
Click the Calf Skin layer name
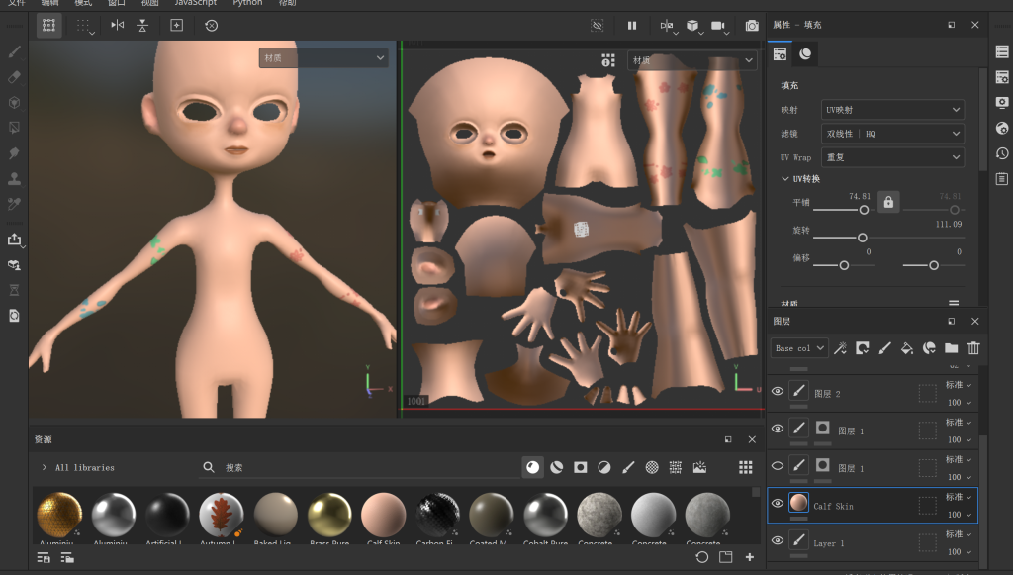[833, 506]
